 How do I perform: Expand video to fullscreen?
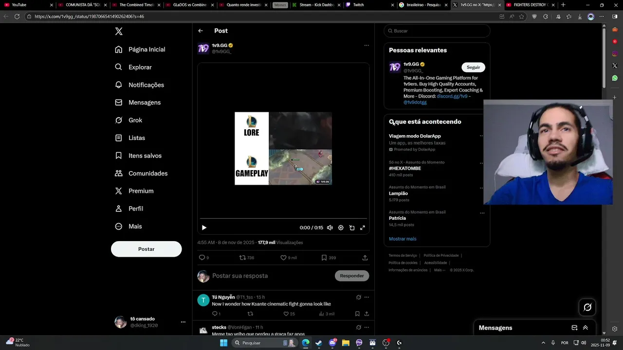(363, 227)
